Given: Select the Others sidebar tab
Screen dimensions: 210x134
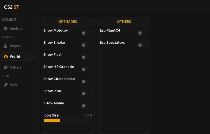Looking at the screenshot, I should pos(16,67).
